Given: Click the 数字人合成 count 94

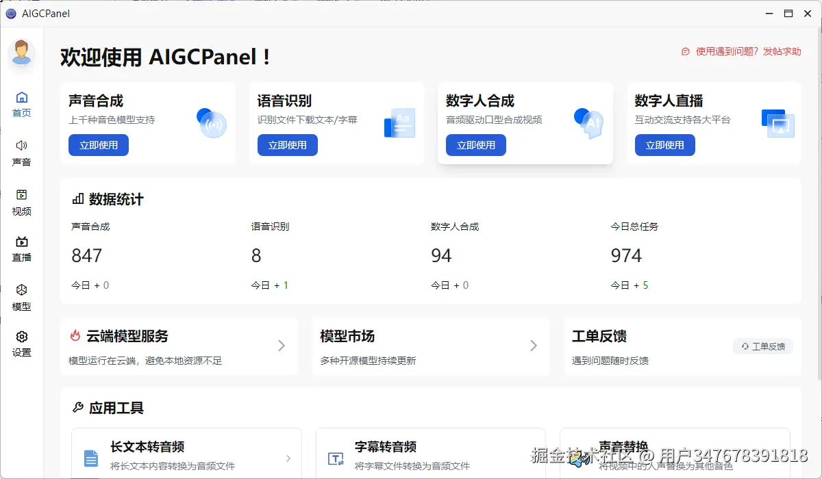Looking at the screenshot, I should coord(441,256).
